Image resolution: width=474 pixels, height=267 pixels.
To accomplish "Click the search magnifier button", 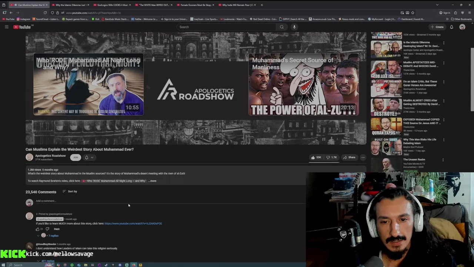I will click(x=282, y=27).
